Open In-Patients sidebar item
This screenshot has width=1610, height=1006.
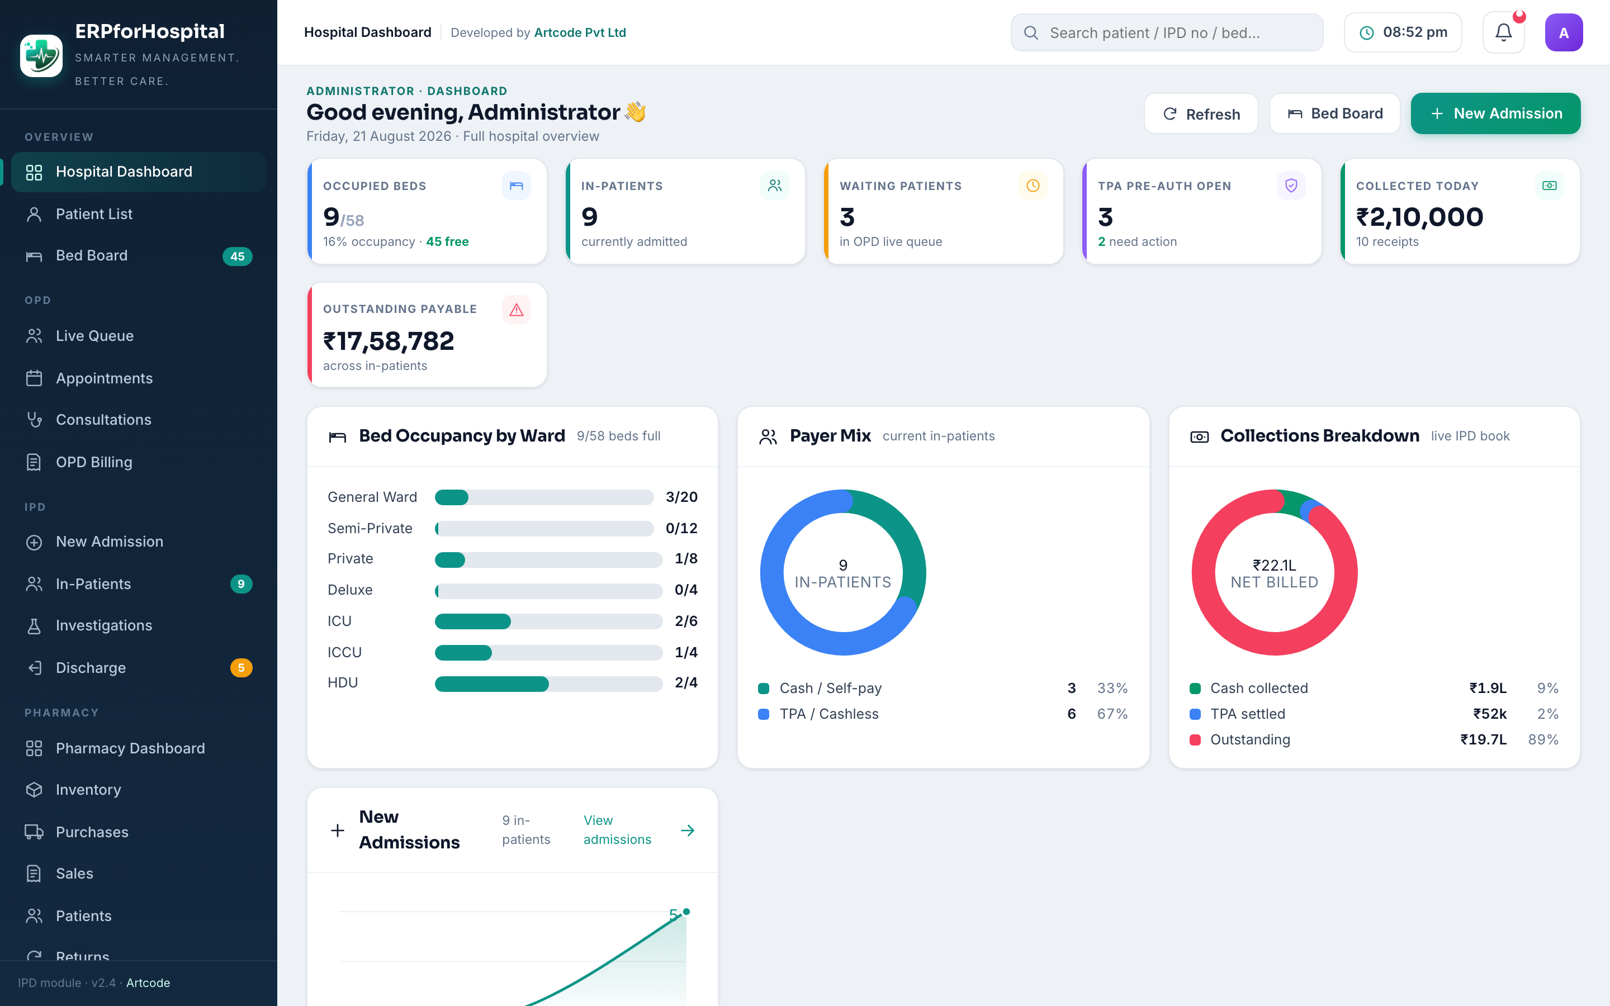click(139, 583)
